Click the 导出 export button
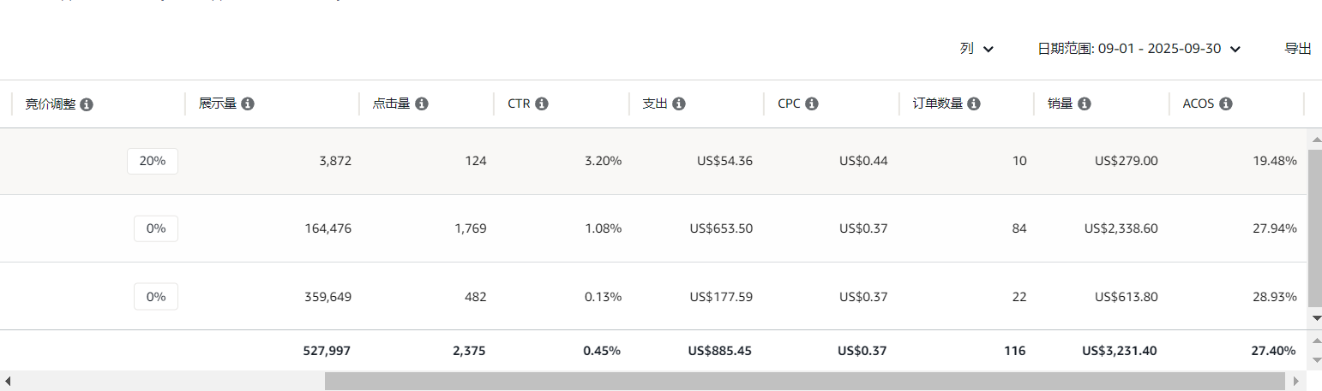 [x=1297, y=49]
